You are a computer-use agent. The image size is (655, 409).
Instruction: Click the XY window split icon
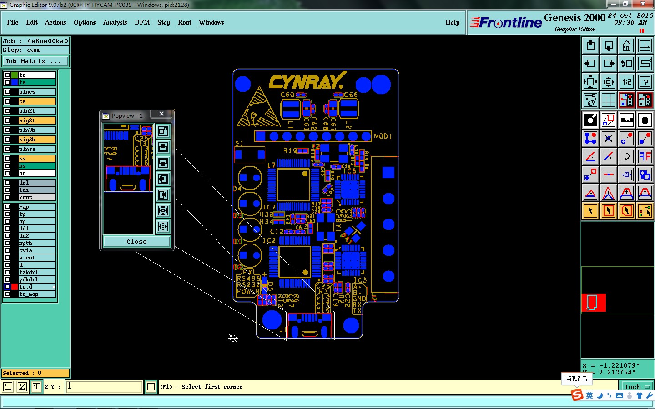(645, 45)
